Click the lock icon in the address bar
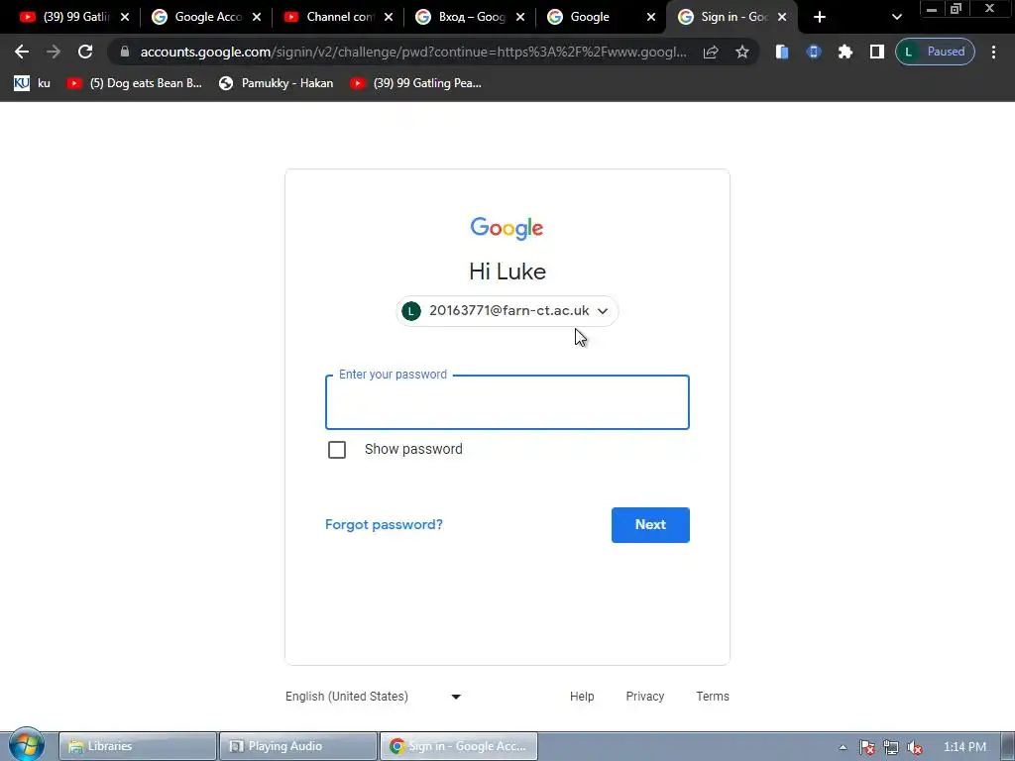Image resolution: width=1015 pixels, height=761 pixels. [x=125, y=52]
